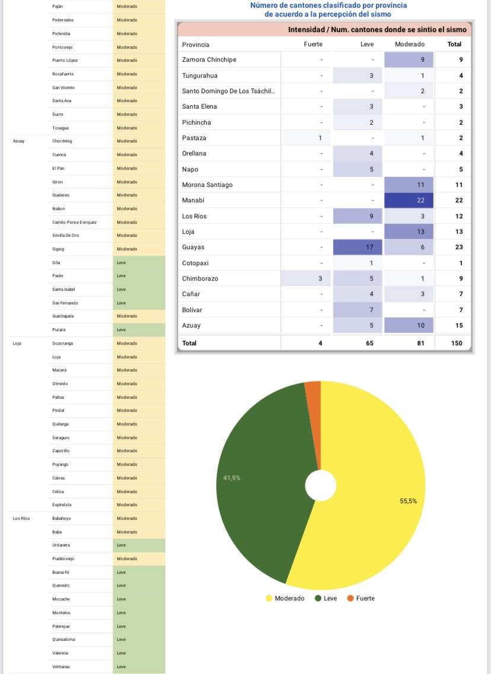491x674 pixels.
Task: Click the Leve cell in Urdaneta row
Action: point(139,545)
